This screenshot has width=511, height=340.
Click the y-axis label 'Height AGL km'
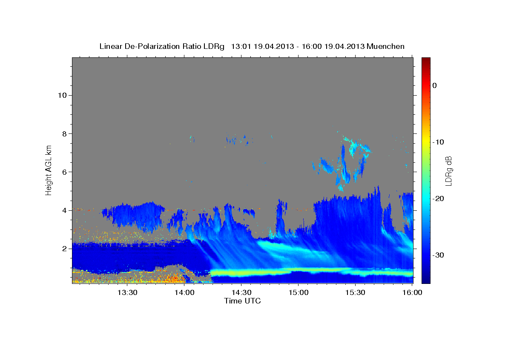click(x=49, y=170)
